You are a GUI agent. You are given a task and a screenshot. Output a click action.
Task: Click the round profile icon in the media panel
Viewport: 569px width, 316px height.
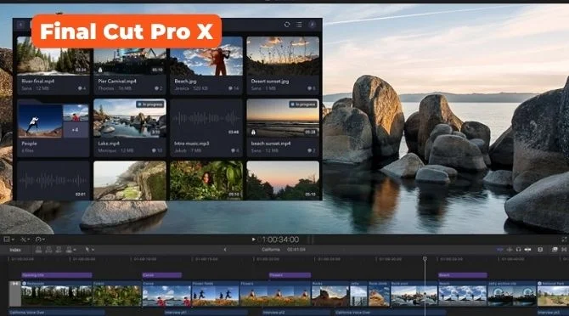[312, 25]
